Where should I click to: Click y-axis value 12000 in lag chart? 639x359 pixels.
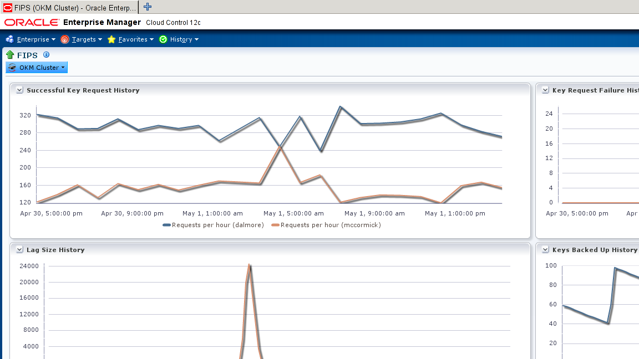29,314
